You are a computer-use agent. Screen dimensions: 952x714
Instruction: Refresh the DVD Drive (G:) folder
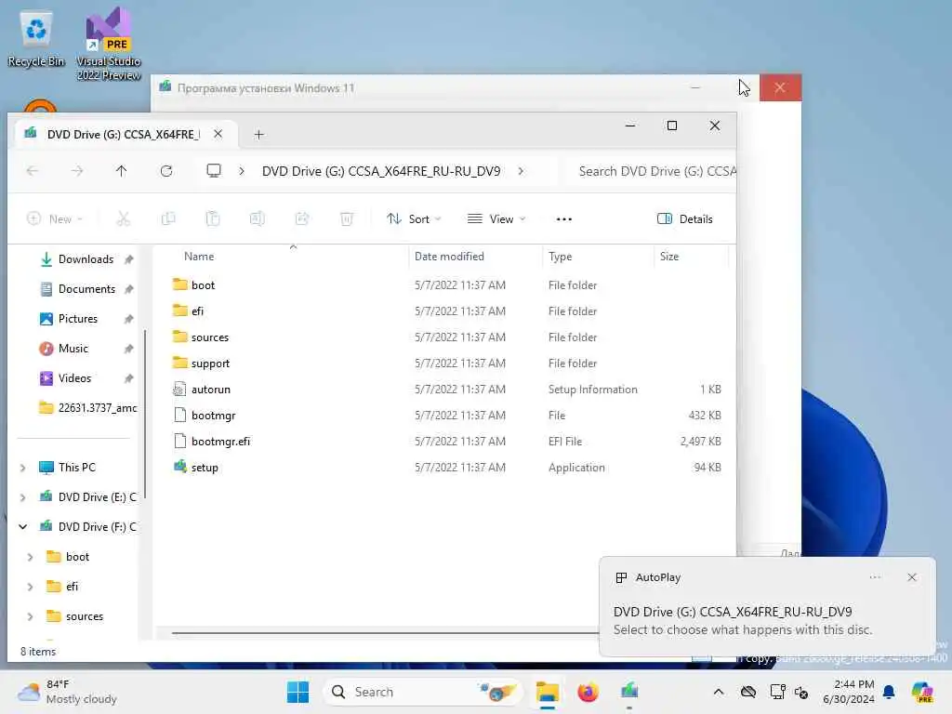click(x=166, y=171)
